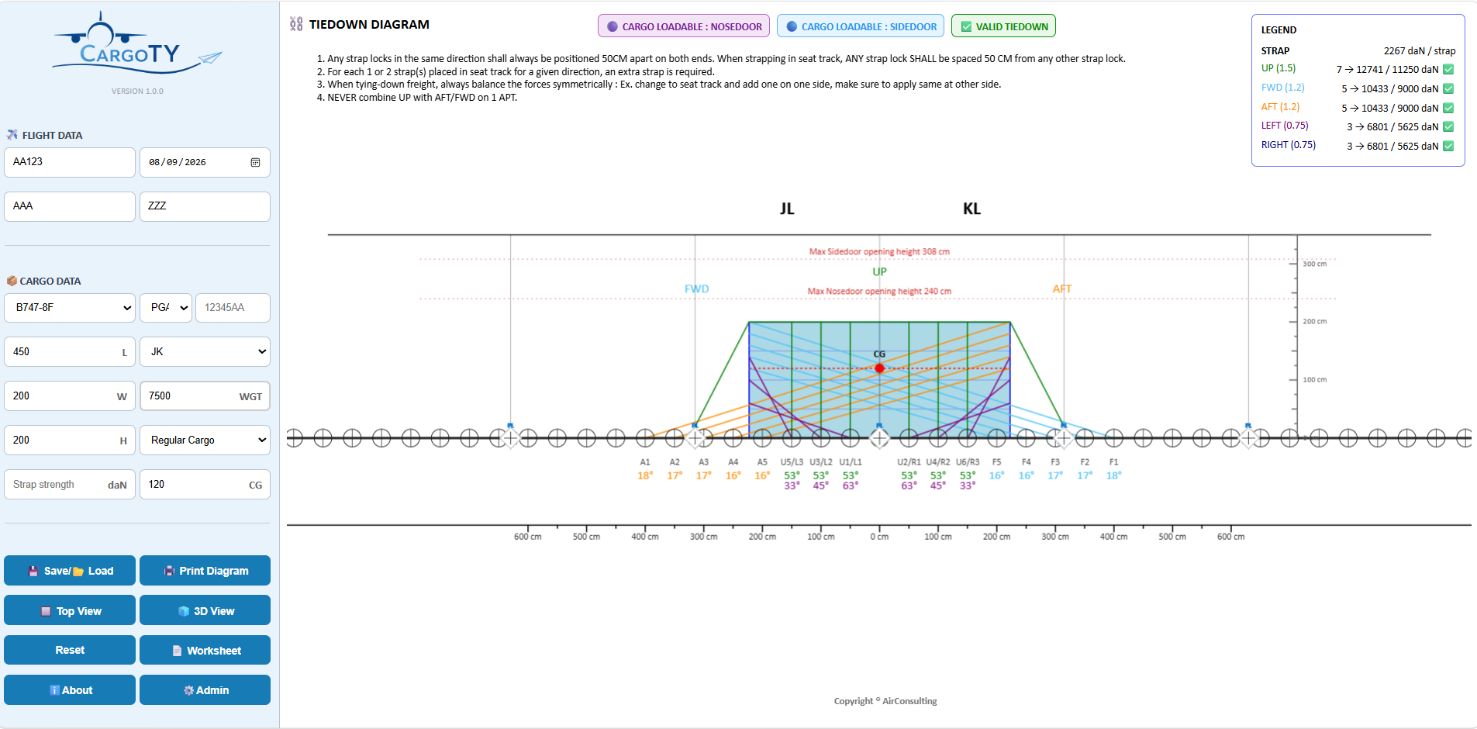Click the floor ring above A4
Screen dimensions: 1477x729
pos(733,438)
